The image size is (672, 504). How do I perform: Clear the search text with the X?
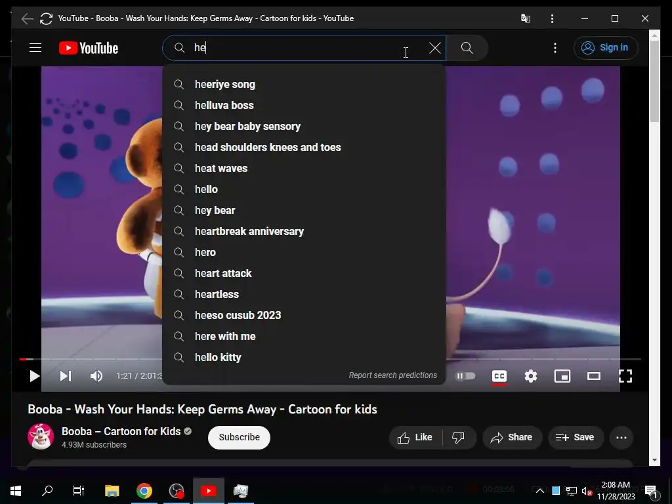434,48
